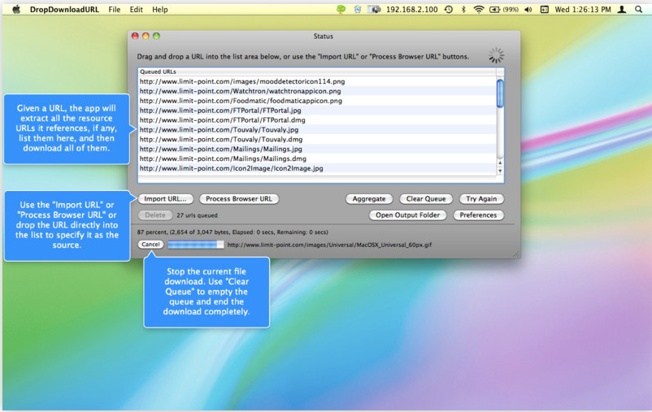The image size is (652, 412).
Task: Click the green tree menu bar icon
Action: [341, 9]
